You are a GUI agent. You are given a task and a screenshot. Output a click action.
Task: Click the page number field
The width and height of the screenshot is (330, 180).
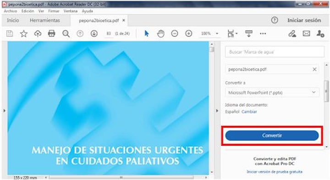point(109,34)
